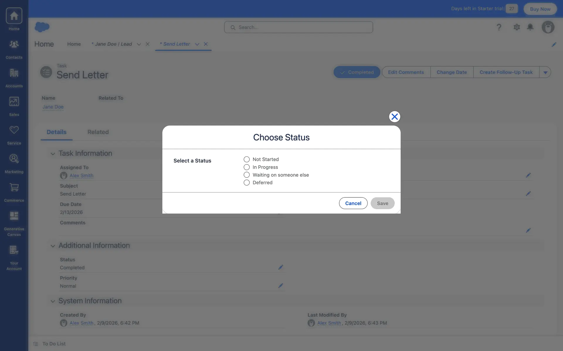Viewport: 563px width, 351px height.
Task: Select the Deferred status option
Action: pyautogui.click(x=247, y=183)
